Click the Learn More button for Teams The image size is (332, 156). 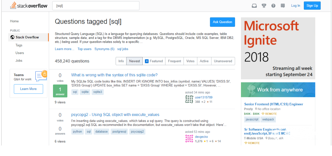pos(28,89)
